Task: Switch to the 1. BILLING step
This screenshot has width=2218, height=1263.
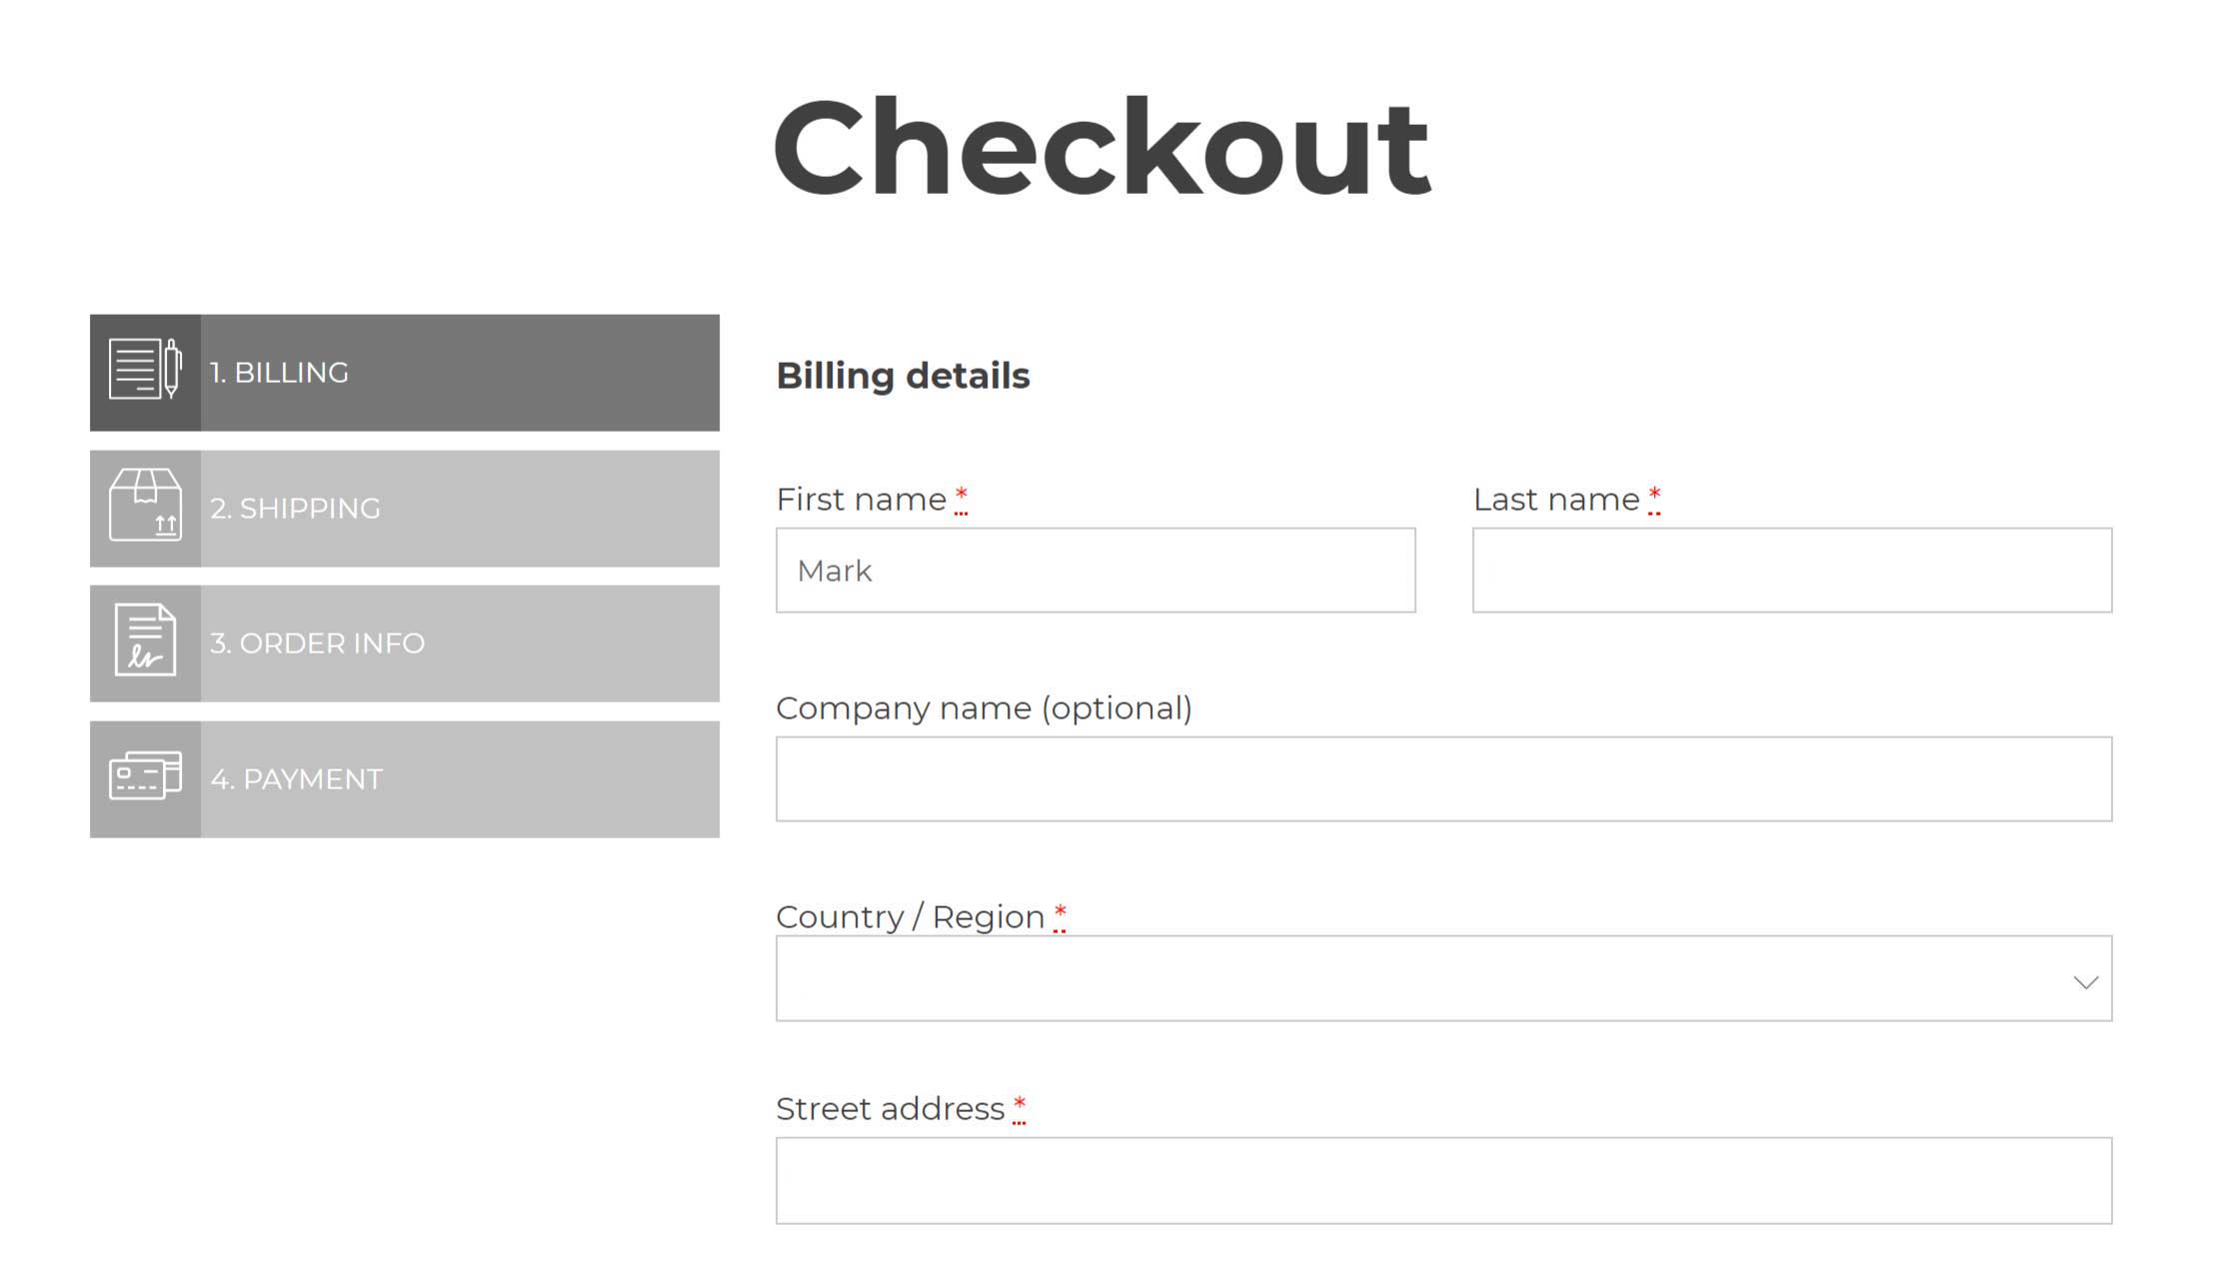Action: pyautogui.click(x=459, y=373)
